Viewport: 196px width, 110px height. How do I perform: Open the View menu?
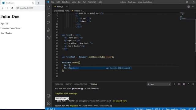(x=74, y=2)
